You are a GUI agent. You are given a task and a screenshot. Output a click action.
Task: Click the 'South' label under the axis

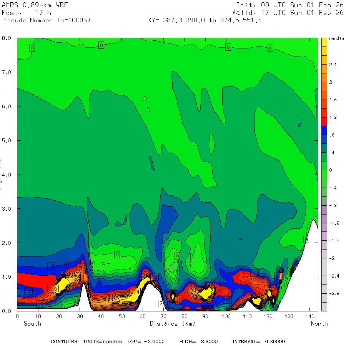[x=32, y=324]
